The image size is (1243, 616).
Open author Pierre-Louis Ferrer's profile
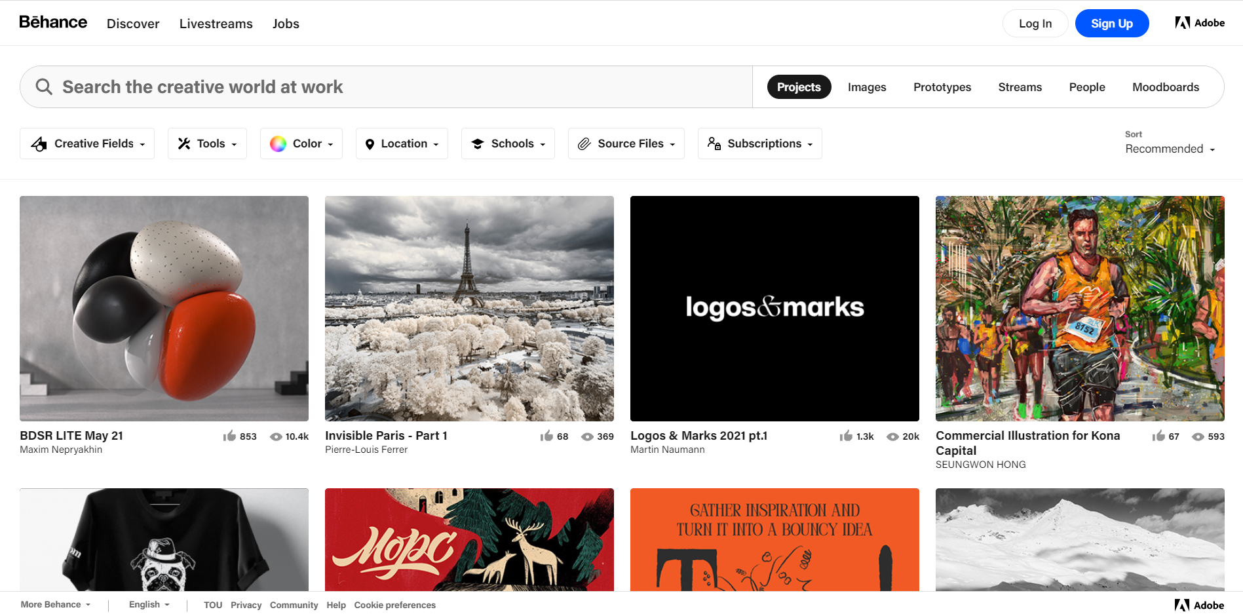[366, 450]
